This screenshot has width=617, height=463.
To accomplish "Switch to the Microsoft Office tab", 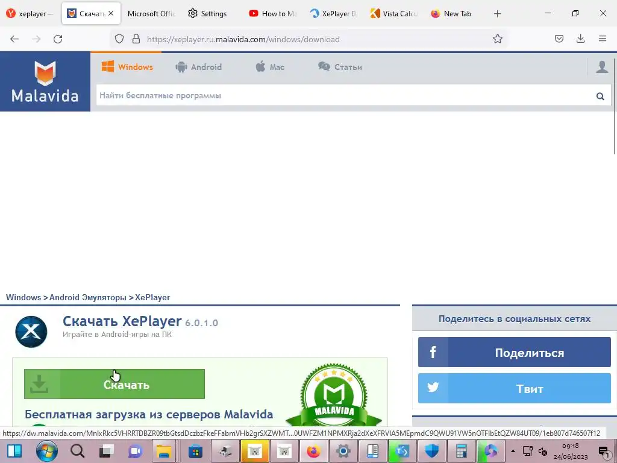I will [151, 14].
